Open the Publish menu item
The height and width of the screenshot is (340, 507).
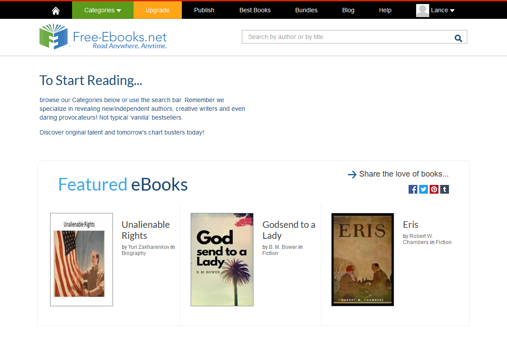click(x=204, y=10)
